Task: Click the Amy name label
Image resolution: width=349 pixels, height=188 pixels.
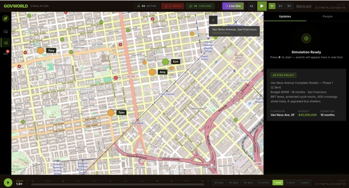Action: [x=162, y=72]
